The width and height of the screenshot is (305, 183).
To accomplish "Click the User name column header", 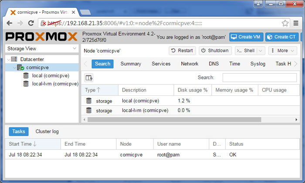I will click(x=181, y=144).
